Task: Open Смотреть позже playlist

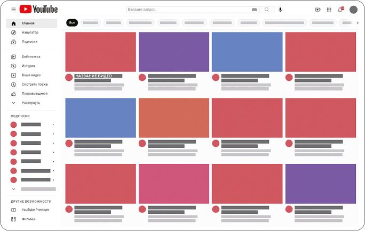Action: 34,84
